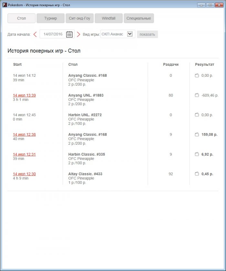Click the Start column header

(17, 64)
